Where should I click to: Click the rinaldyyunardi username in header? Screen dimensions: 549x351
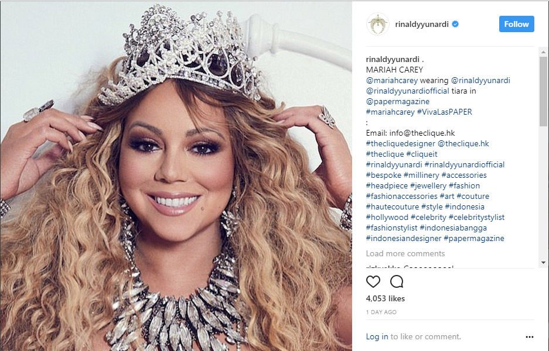[421, 24]
